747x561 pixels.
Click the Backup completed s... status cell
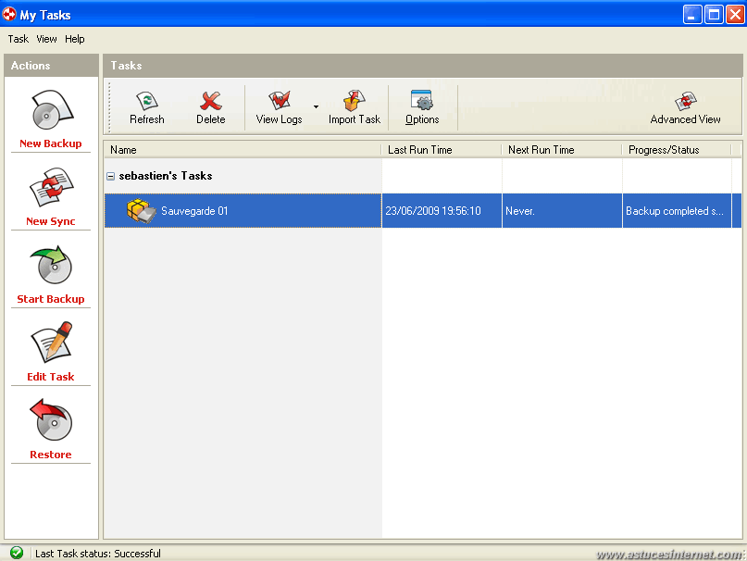pyautogui.click(x=677, y=211)
